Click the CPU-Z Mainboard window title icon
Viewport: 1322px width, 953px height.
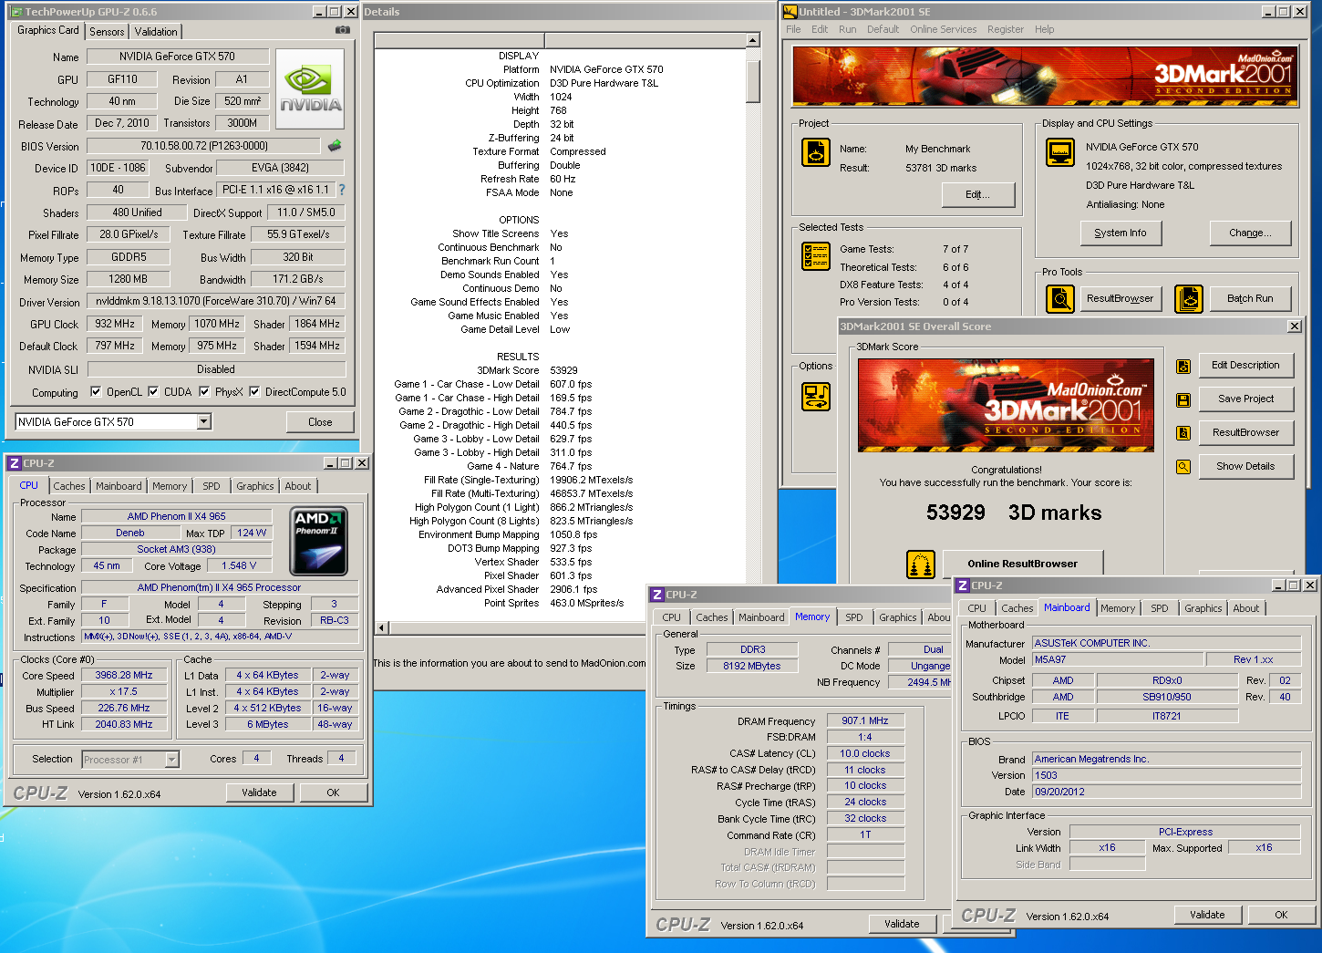point(962,585)
